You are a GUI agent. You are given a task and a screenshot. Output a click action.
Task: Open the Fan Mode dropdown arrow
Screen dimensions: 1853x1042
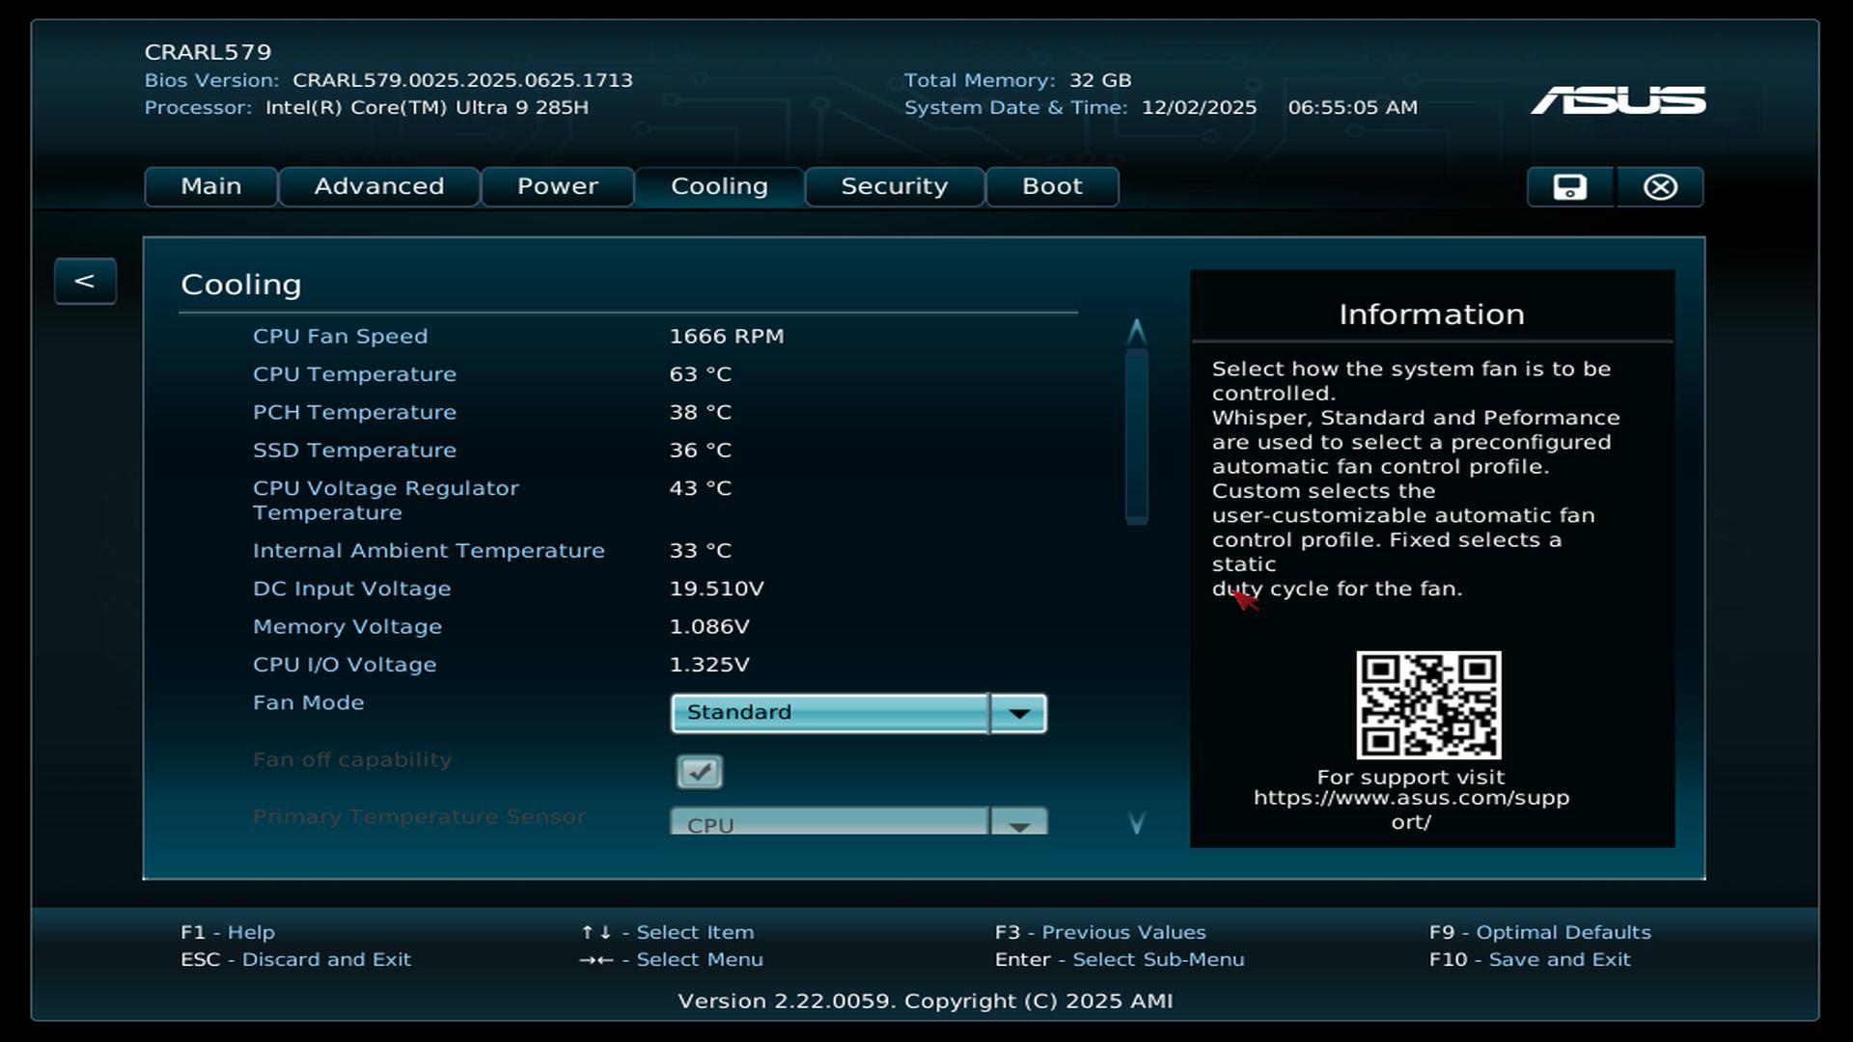[x=1018, y=713]
